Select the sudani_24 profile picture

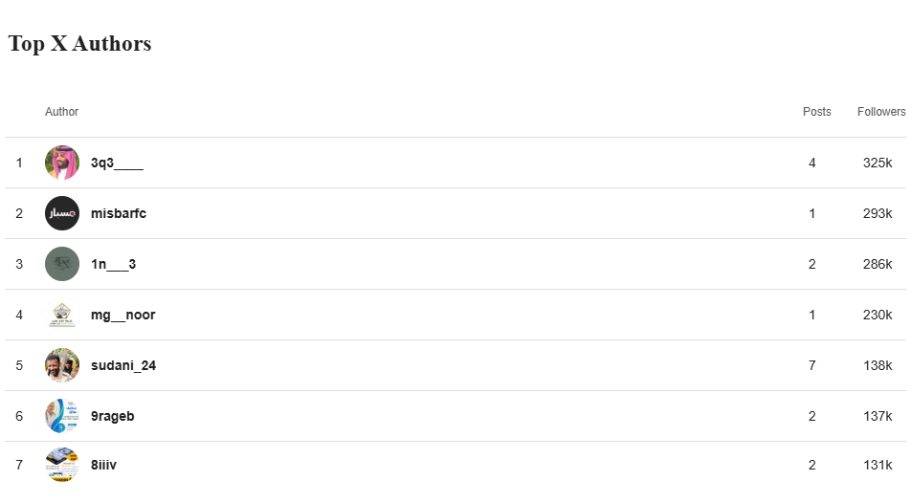(62, 365)
